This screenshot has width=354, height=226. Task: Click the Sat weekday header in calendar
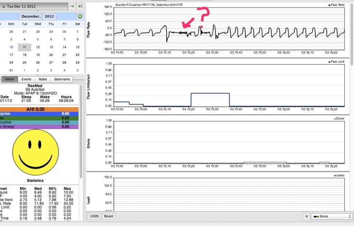pos(77,24)
